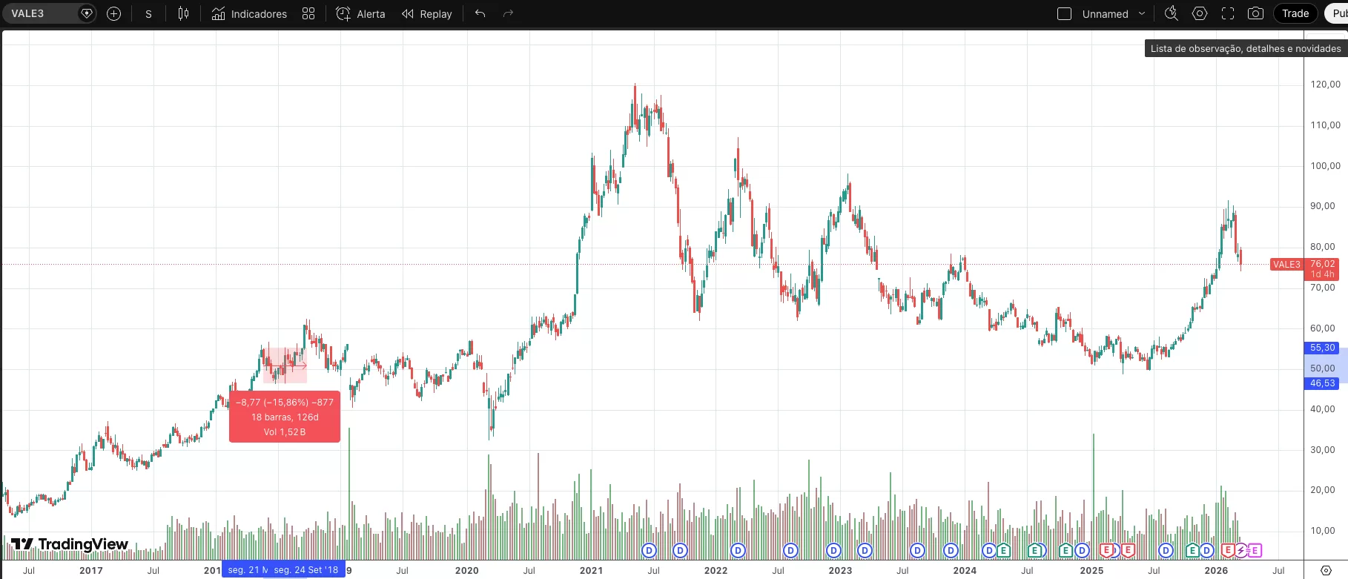This screenshot has width=1348, height=579.
Task: Click the VALE3 symbol search field
Action: click(49, 13)
